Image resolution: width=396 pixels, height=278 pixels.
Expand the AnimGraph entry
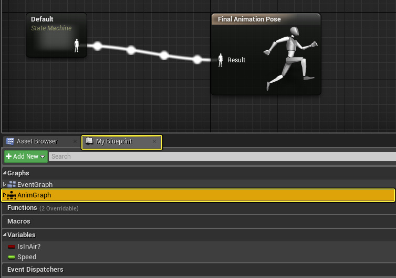pyautogui.click(x=4, y=195)
